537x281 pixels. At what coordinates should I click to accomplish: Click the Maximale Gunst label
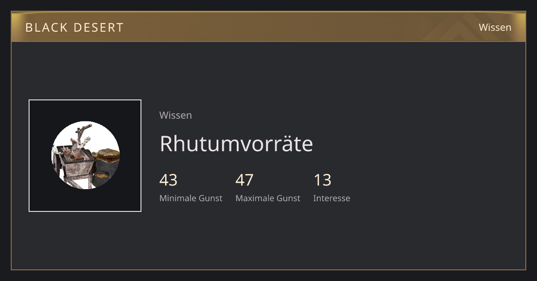click(268, 198)
